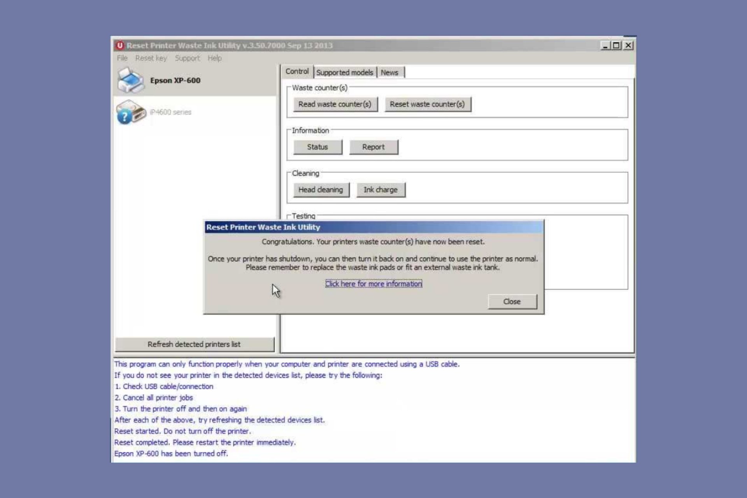Close the reset confirmation dialog
Viewport: 747px width, 498px height.
(x=512, y=302)
